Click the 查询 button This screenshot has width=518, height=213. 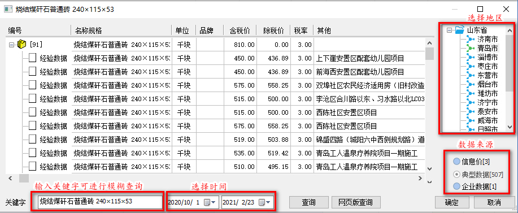coord(308,202)
